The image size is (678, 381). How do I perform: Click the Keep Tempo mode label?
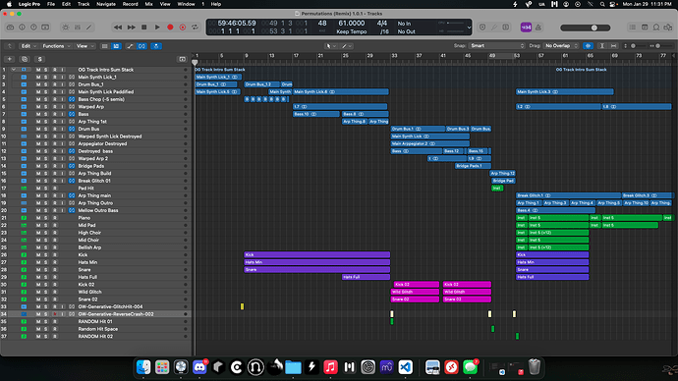(351, 31)
